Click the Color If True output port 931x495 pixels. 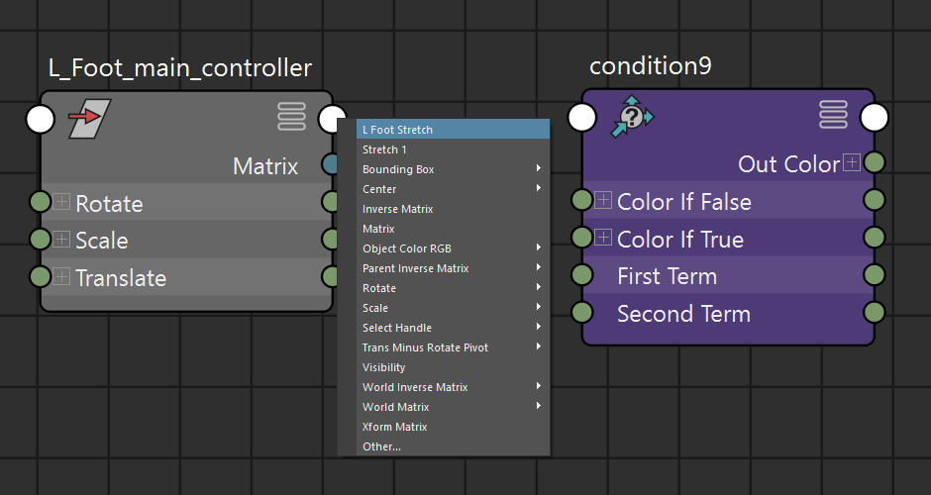click(x=874, y=238)
